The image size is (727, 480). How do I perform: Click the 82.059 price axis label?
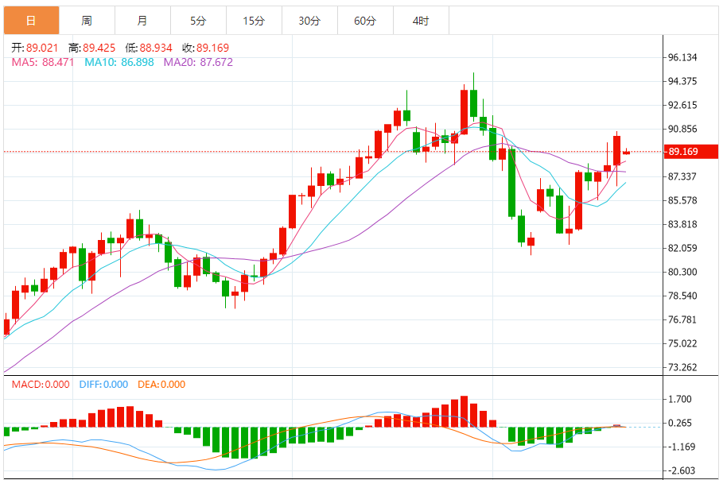682,248
